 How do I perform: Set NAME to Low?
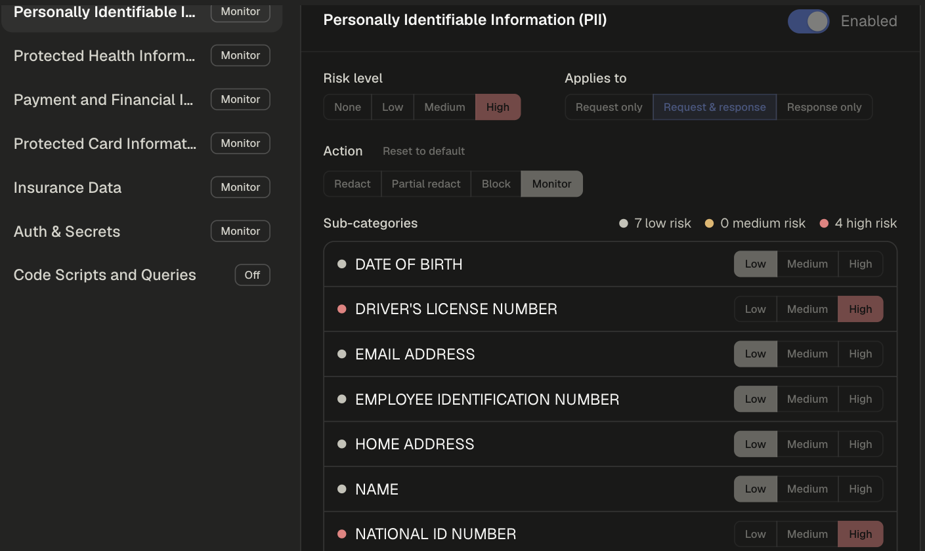755,489
